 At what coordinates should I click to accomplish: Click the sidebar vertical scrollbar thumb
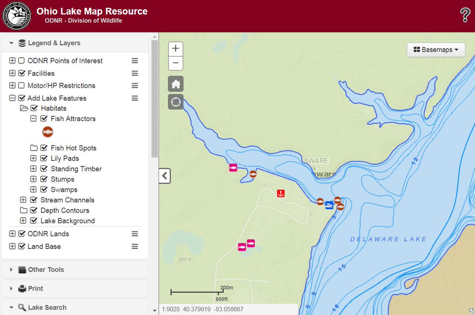(155, 99)
